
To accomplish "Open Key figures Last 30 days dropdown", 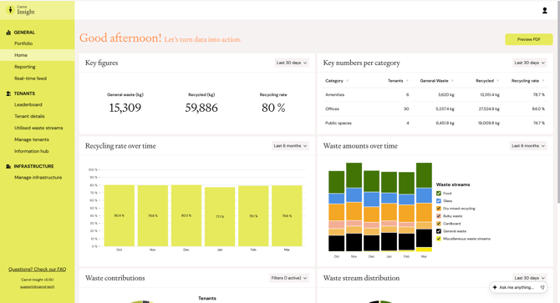I will pyautogui.click(x=292, y=63).
